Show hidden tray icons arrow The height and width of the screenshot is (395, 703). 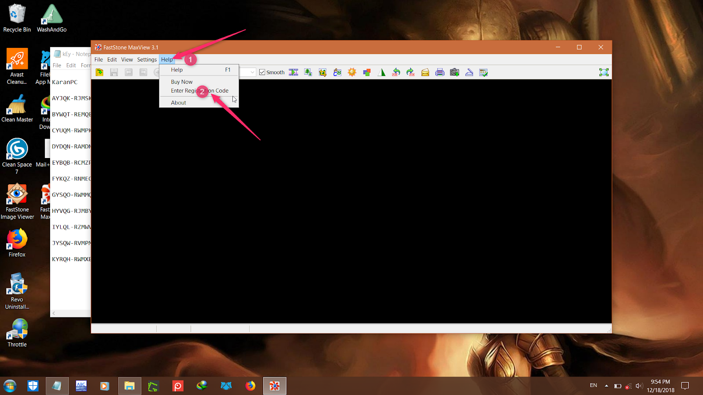(606, 386)
